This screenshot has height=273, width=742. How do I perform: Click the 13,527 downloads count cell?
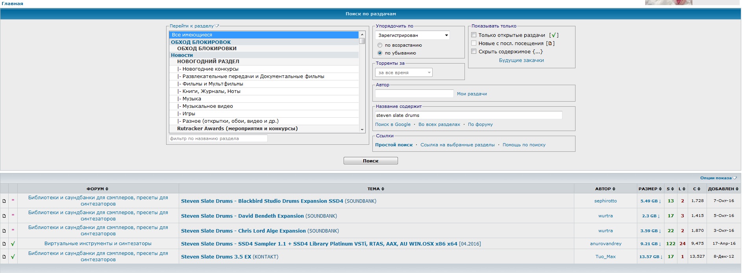pos(697,257)
